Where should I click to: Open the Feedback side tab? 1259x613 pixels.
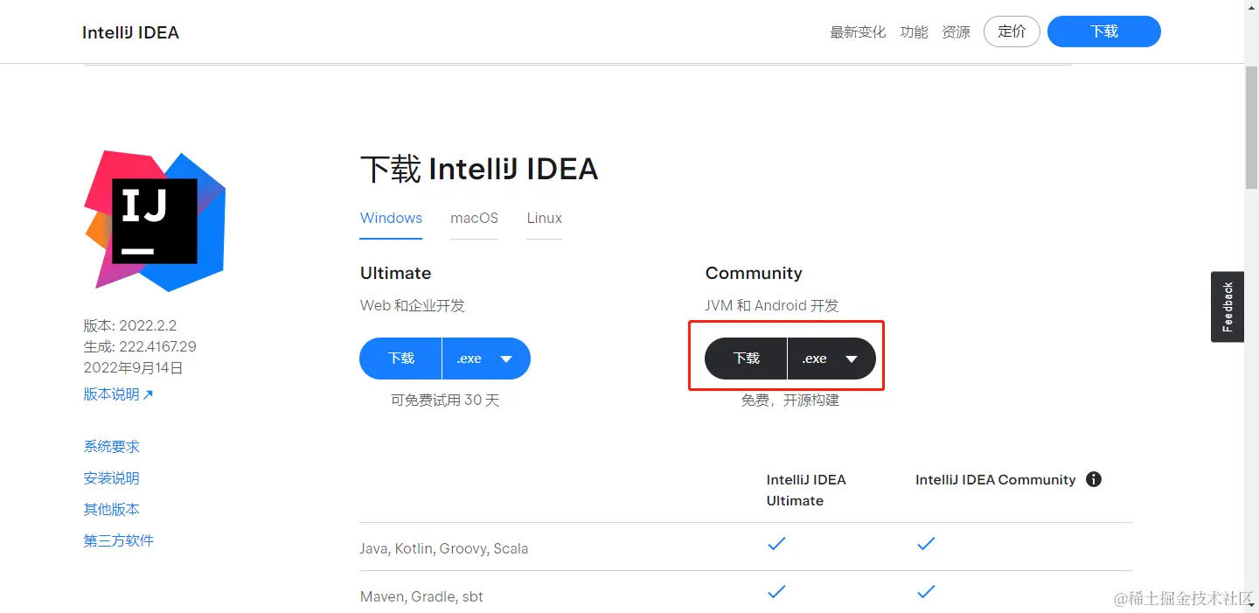(x=1228, y=306)
